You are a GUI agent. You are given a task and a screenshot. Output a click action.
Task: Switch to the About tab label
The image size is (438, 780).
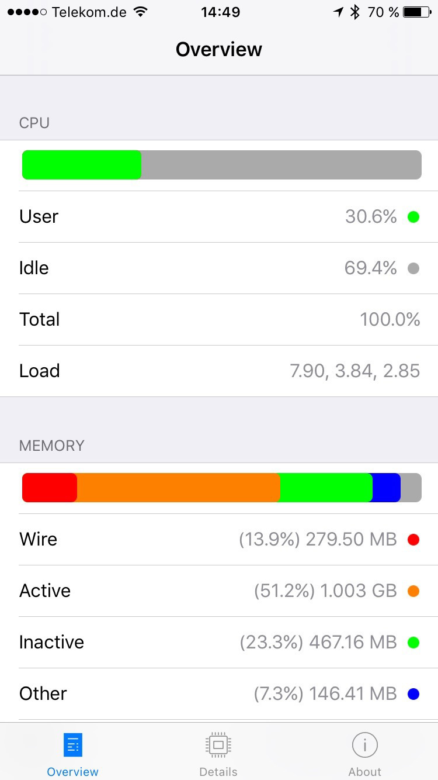(364, 772)
